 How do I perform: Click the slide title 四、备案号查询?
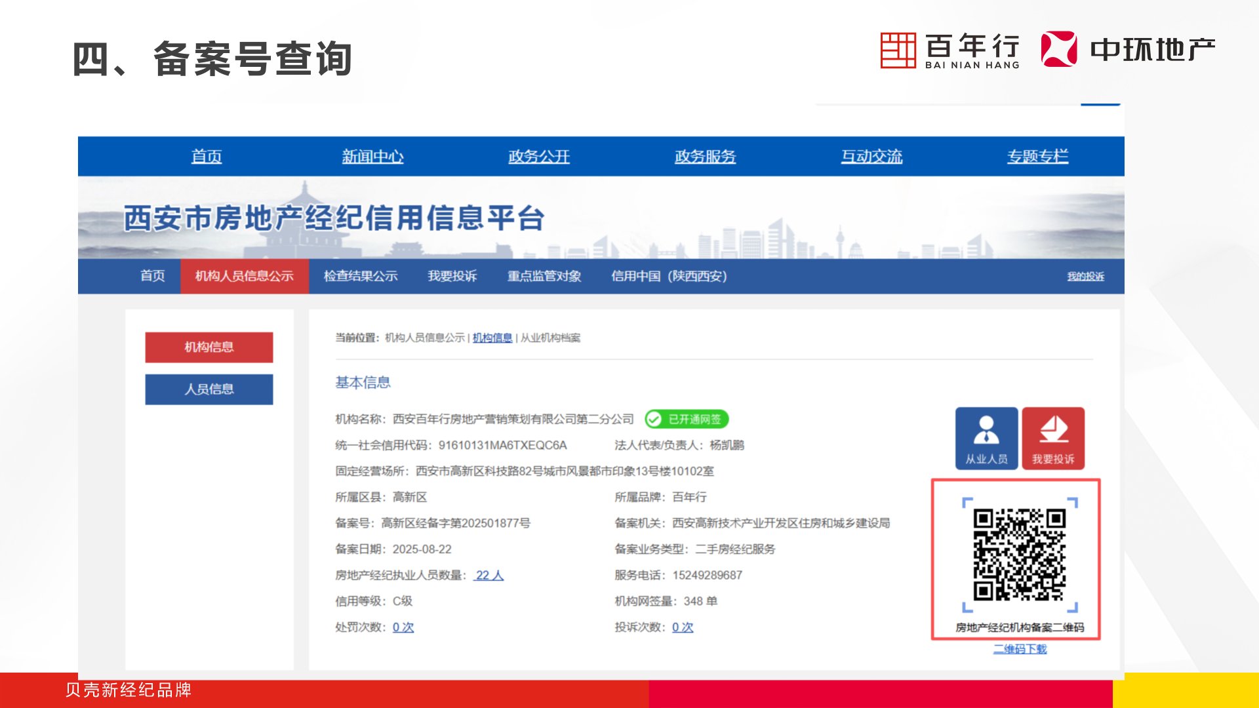212,58
